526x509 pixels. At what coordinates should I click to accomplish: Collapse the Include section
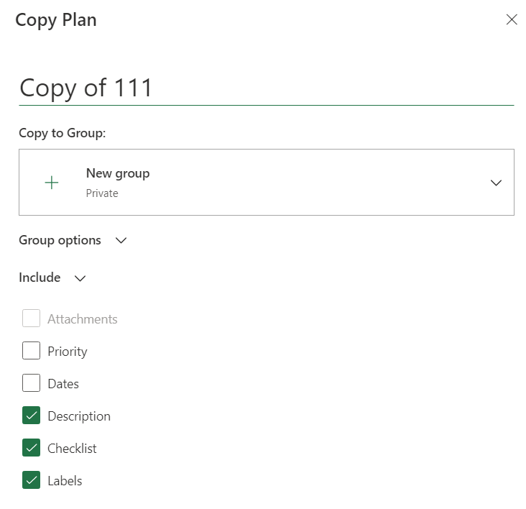coord(52,278)
